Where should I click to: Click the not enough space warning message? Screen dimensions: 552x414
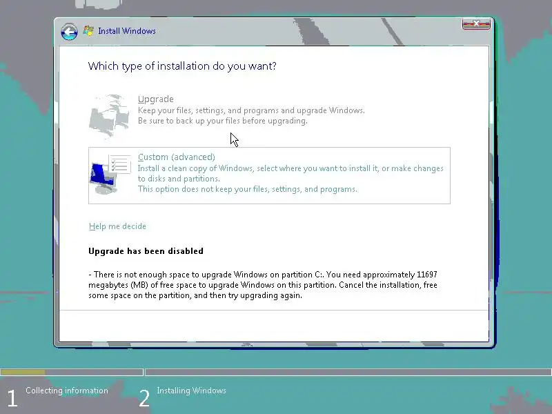(263, 285)
